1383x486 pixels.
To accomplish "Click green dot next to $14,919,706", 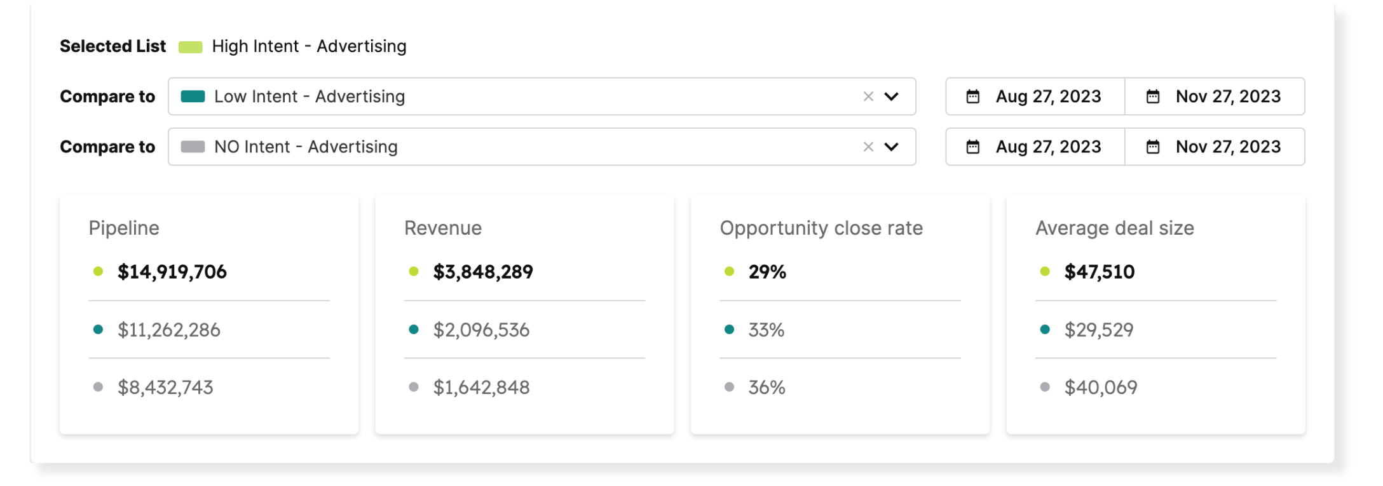I will pyautogui.click(x=98, y=272).
